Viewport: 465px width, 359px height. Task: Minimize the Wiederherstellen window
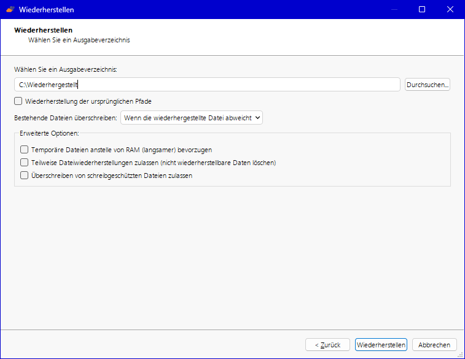coord(394,9)
